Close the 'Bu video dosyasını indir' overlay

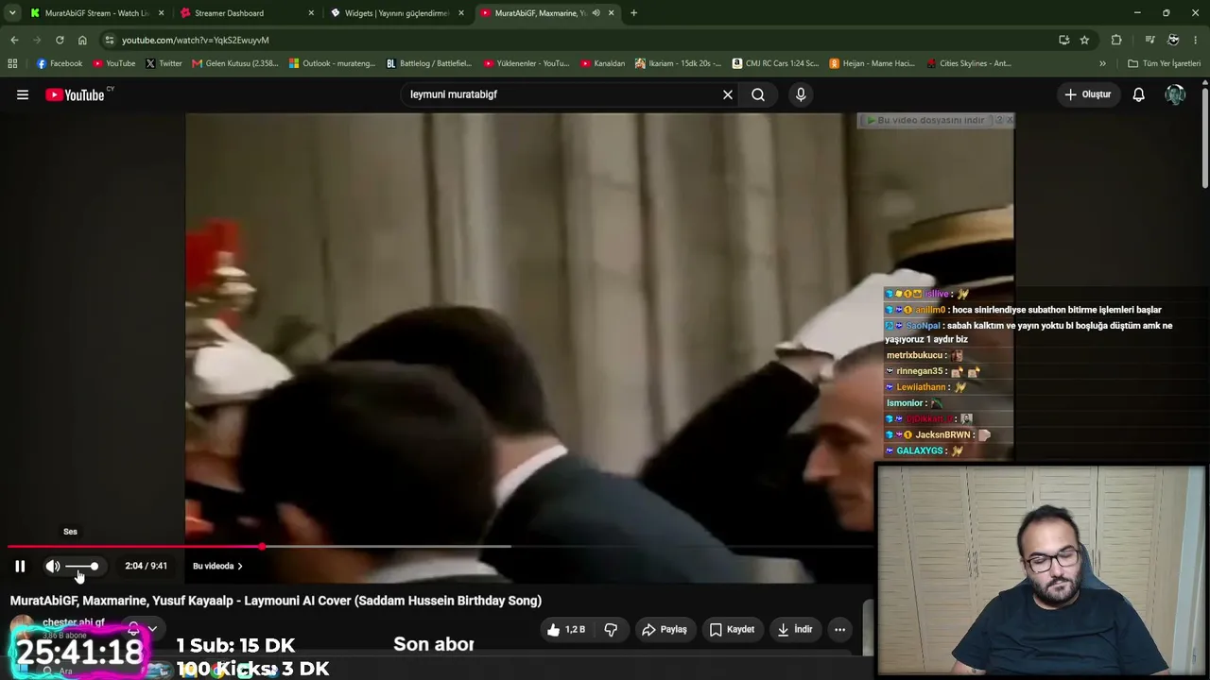[x=1008, y=120]
